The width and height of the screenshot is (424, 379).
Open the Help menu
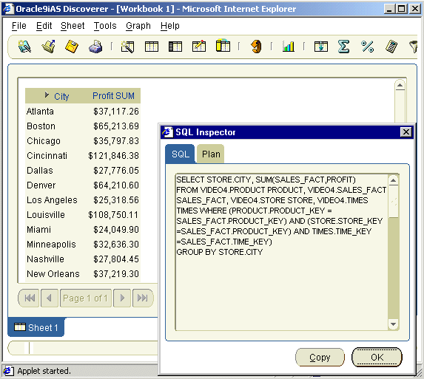[x=169, y=26]
